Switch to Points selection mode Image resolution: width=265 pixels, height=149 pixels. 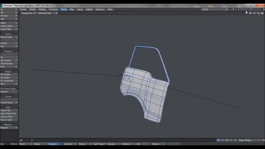(x=26, y=144)
